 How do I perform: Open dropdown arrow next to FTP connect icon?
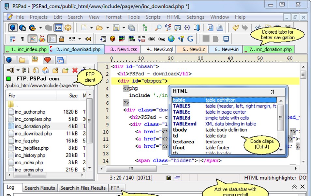[x=18, y=70]
